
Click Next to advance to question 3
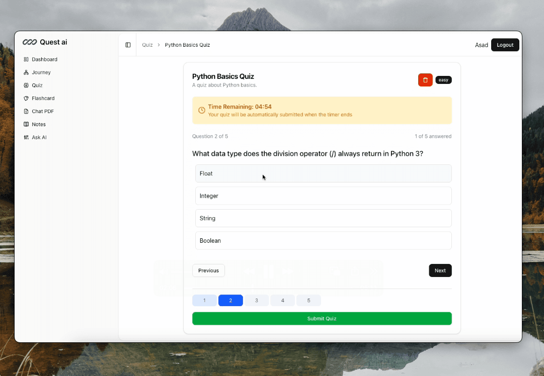(440, 270)
